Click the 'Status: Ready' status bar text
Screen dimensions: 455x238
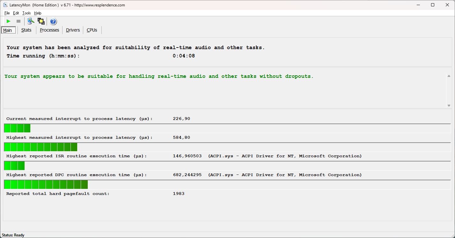pyautogui.click(x=13, y=235)
